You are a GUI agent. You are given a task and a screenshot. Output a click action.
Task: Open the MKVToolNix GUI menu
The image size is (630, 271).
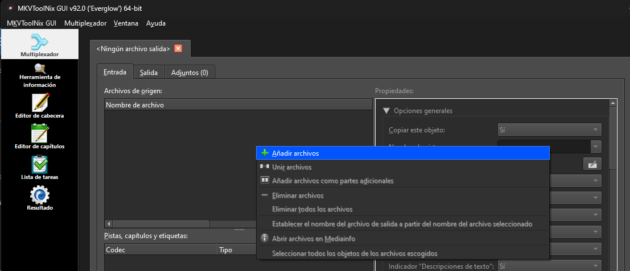click(31, 23)
